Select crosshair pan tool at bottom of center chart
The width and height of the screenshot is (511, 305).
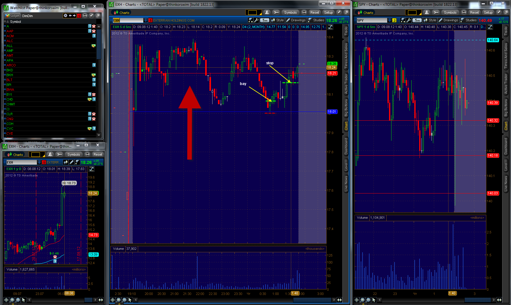point(113,300)
